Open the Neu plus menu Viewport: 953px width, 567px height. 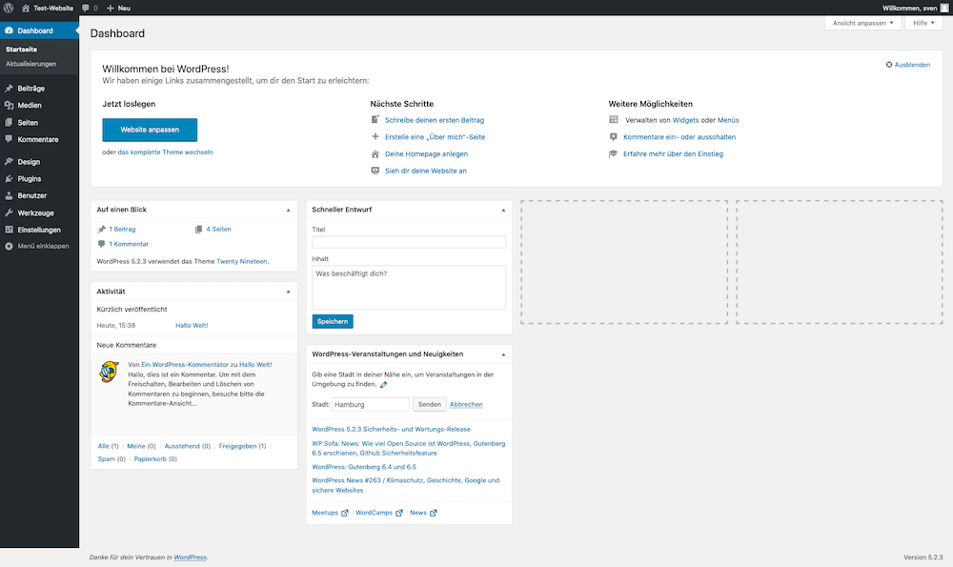point(118,8)
